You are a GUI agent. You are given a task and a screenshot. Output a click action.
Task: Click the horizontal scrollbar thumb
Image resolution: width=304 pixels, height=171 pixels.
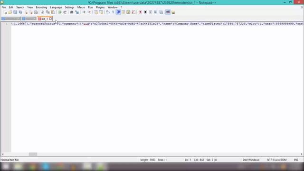tap(33, 154)
